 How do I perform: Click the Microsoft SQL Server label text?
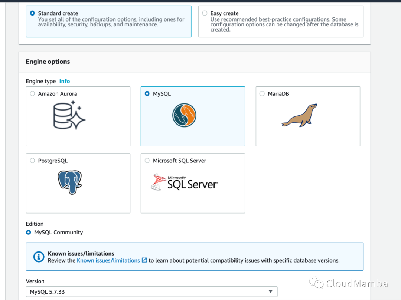pyautogui.click(x=180, y=161)
